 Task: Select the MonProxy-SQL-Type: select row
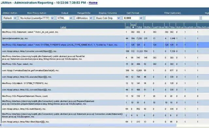click(x=105, y=64)
